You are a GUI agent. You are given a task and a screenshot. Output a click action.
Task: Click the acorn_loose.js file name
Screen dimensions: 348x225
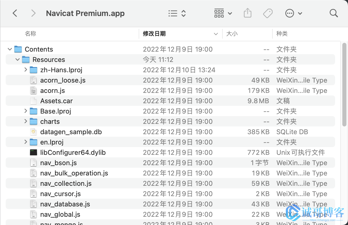point(63,80)
